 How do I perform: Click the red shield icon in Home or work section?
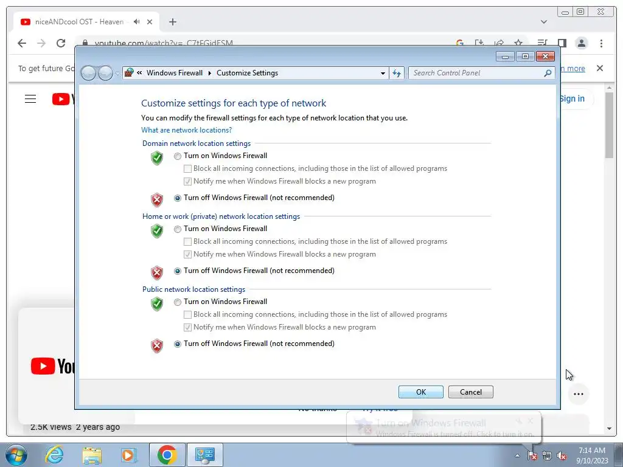[157, 273]
